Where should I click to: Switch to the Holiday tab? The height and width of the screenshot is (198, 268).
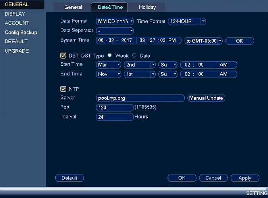147,7
